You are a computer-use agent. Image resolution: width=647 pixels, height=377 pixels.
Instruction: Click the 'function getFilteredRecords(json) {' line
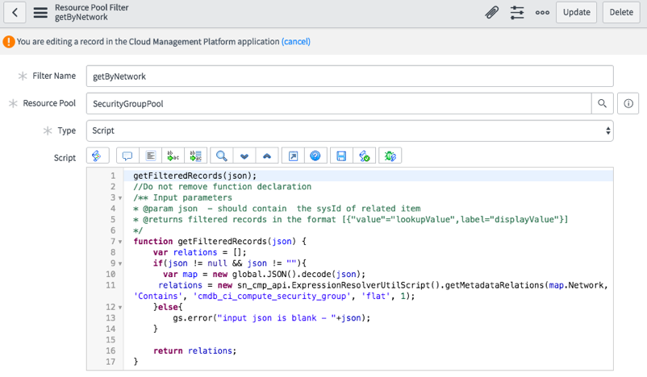pyautogui.click(x=220, y=241)
